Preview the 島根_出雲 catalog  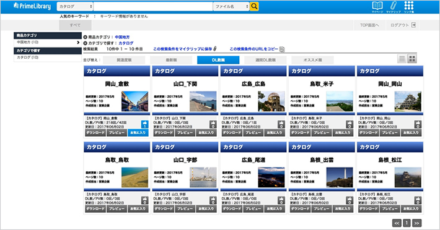tap(321, 209)
